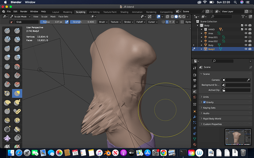Open the World properties tab
Image resolution: width=254 pixels, height=158 pixels.
click(195, 97)
